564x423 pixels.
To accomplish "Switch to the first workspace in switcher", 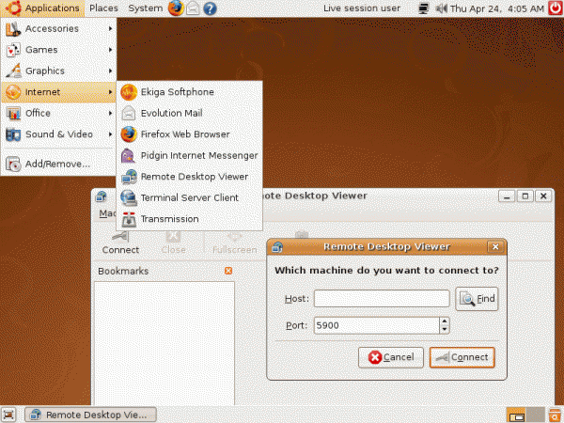I will pyautogui.click(x=516, y=415).
